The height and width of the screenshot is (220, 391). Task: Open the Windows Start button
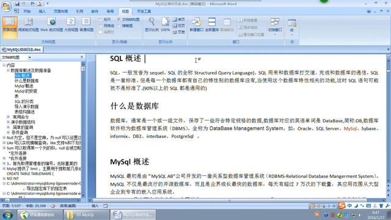[x=7, y=215]
